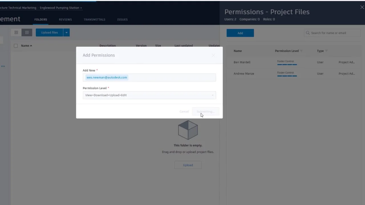Click the Name header in Permissions table
Image resolution: width=365 pixels, height=205 pixels.
(x=238, y=51)
